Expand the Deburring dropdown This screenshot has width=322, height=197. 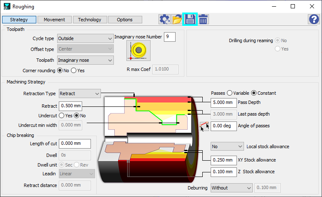tap(231, 188)
